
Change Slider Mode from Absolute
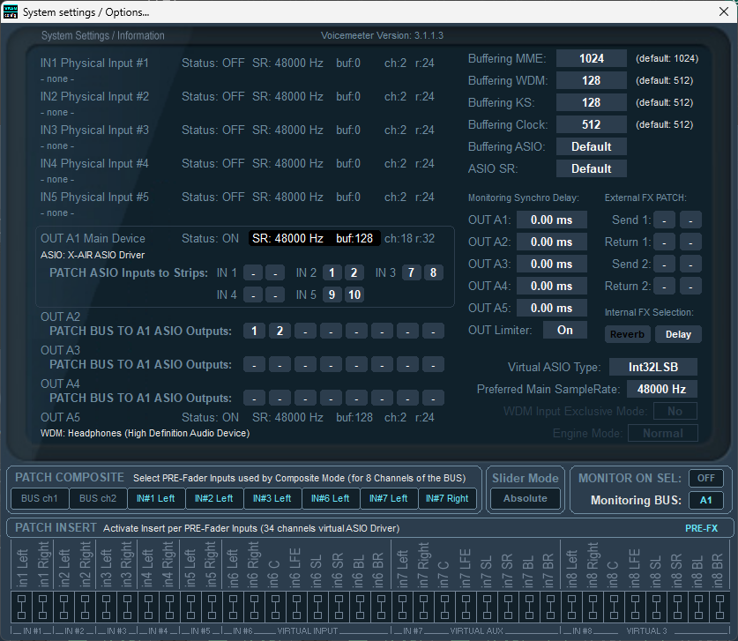(525, 498)
